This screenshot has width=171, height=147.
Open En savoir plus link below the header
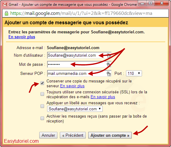pos(22,37)
